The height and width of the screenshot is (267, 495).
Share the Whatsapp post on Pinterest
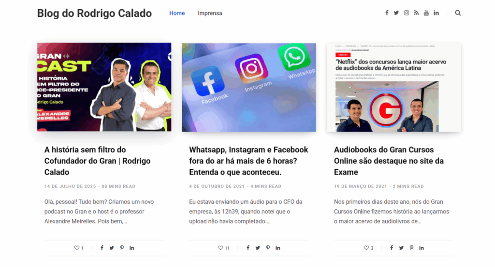(268, 248)
